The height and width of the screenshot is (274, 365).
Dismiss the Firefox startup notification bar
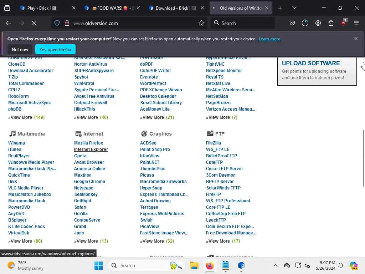356,39
